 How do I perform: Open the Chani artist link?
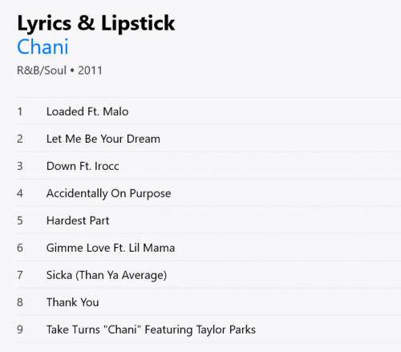(x=43, y=47)
